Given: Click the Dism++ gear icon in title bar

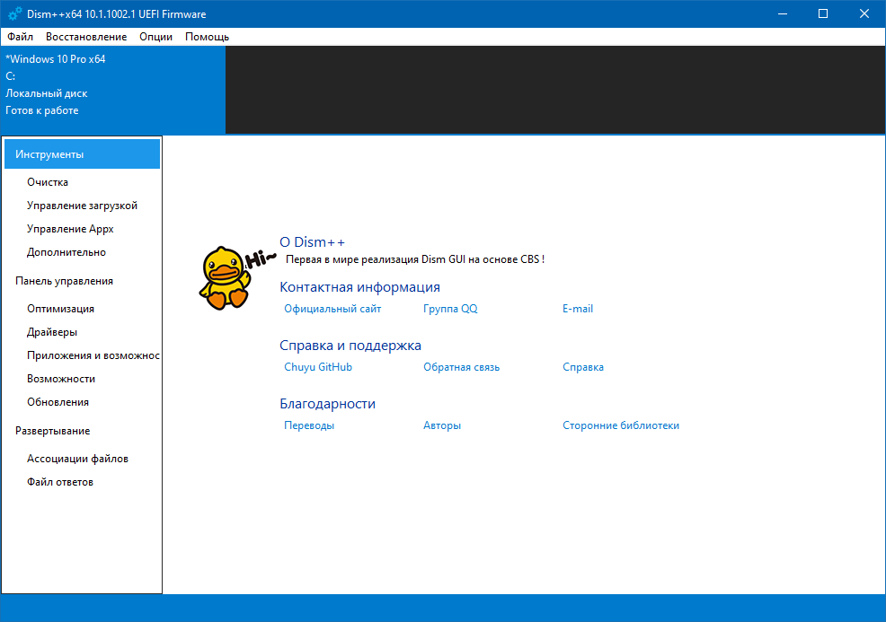Looking at the screenshot, I should click(x=14, y=13).
